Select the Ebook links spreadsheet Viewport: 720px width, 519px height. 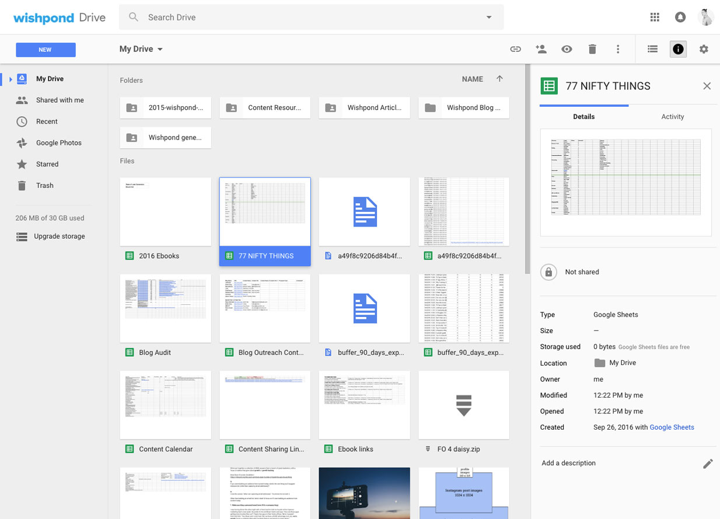coord(365,415)
